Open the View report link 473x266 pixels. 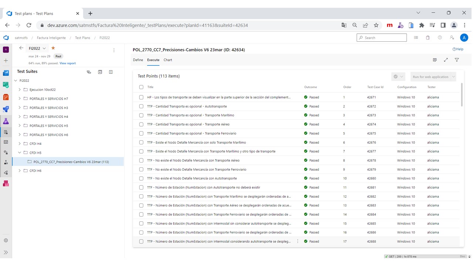68,63
